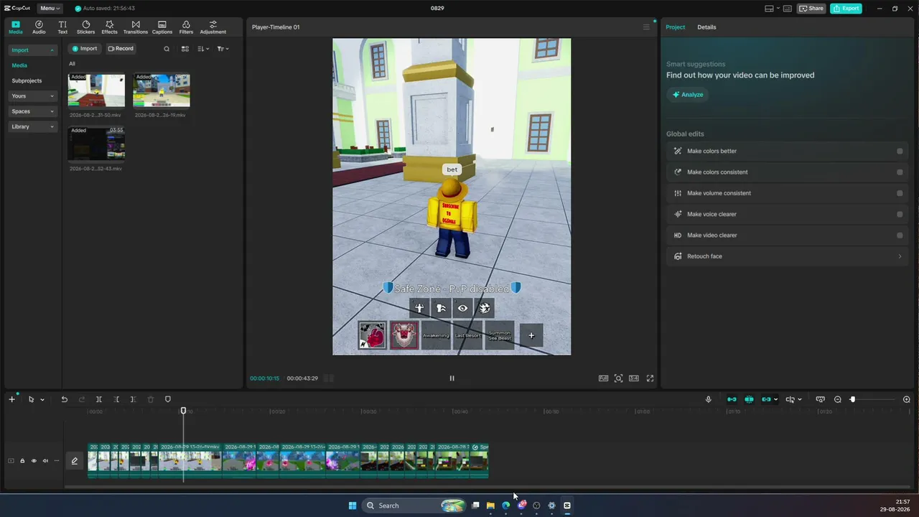Screen dimensions: 919x517
Task: Toggle Make colors consistent
Action: [x=900, y=172]
